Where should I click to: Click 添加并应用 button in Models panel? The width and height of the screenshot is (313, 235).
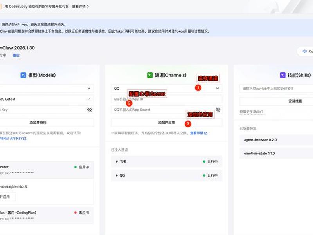pos(46,122)
